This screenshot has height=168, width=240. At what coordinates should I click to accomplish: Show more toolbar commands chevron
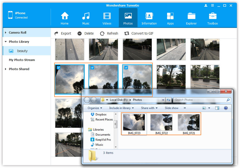click(185, 108)
